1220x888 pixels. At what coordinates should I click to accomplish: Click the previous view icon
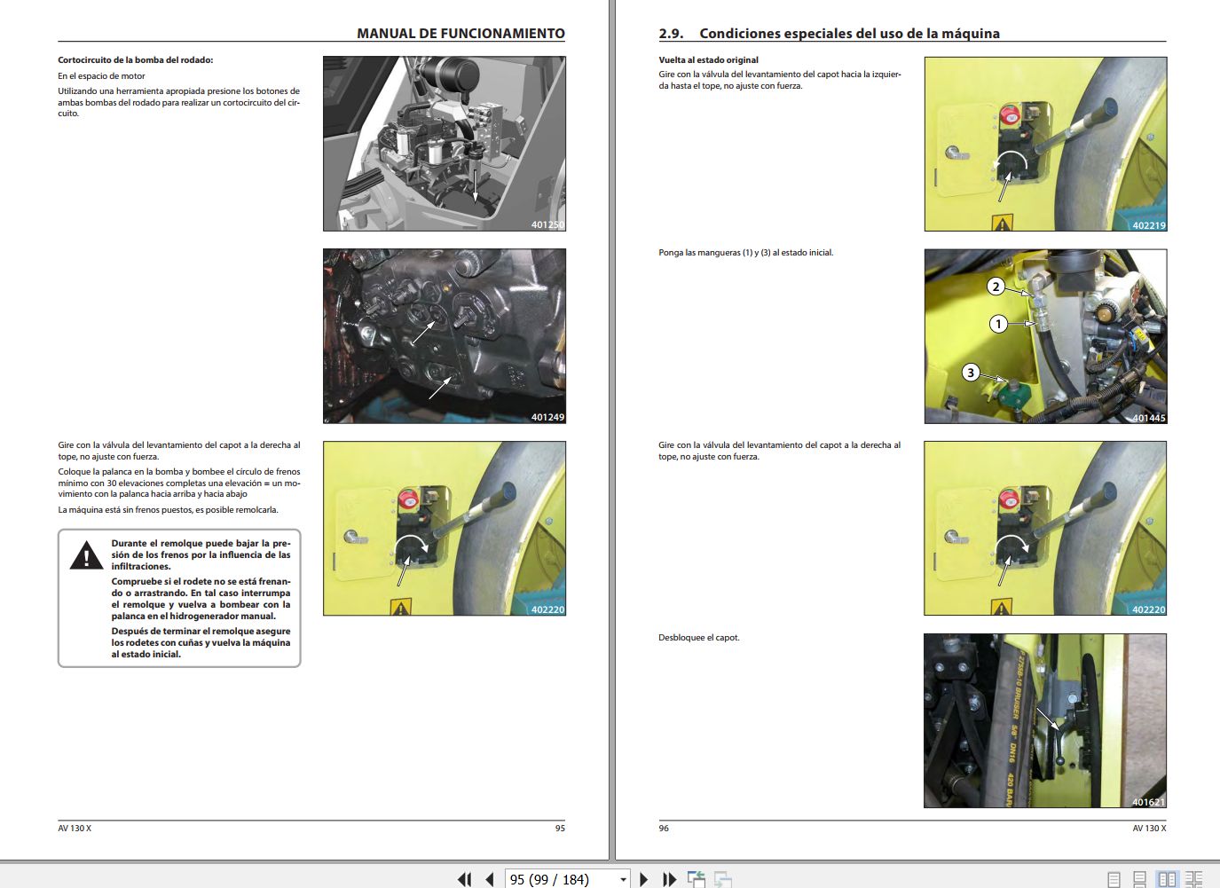pyautogui.click(x=697, y=879)
